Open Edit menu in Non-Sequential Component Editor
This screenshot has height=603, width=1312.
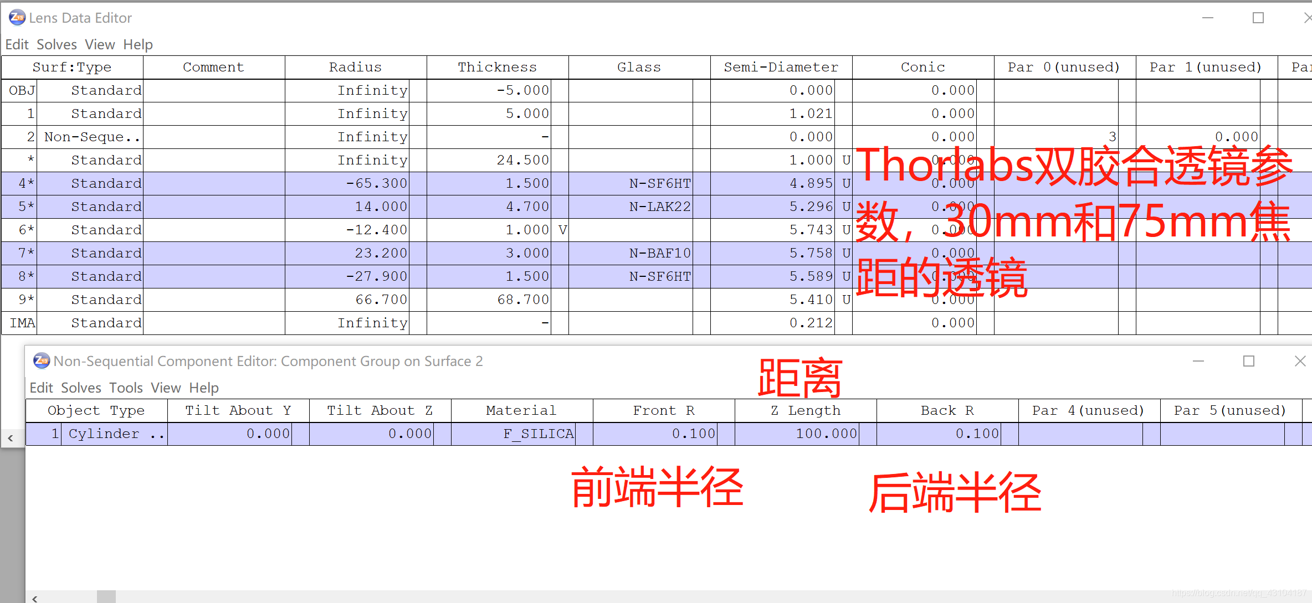pyautogui.click(x=41, y=388)
